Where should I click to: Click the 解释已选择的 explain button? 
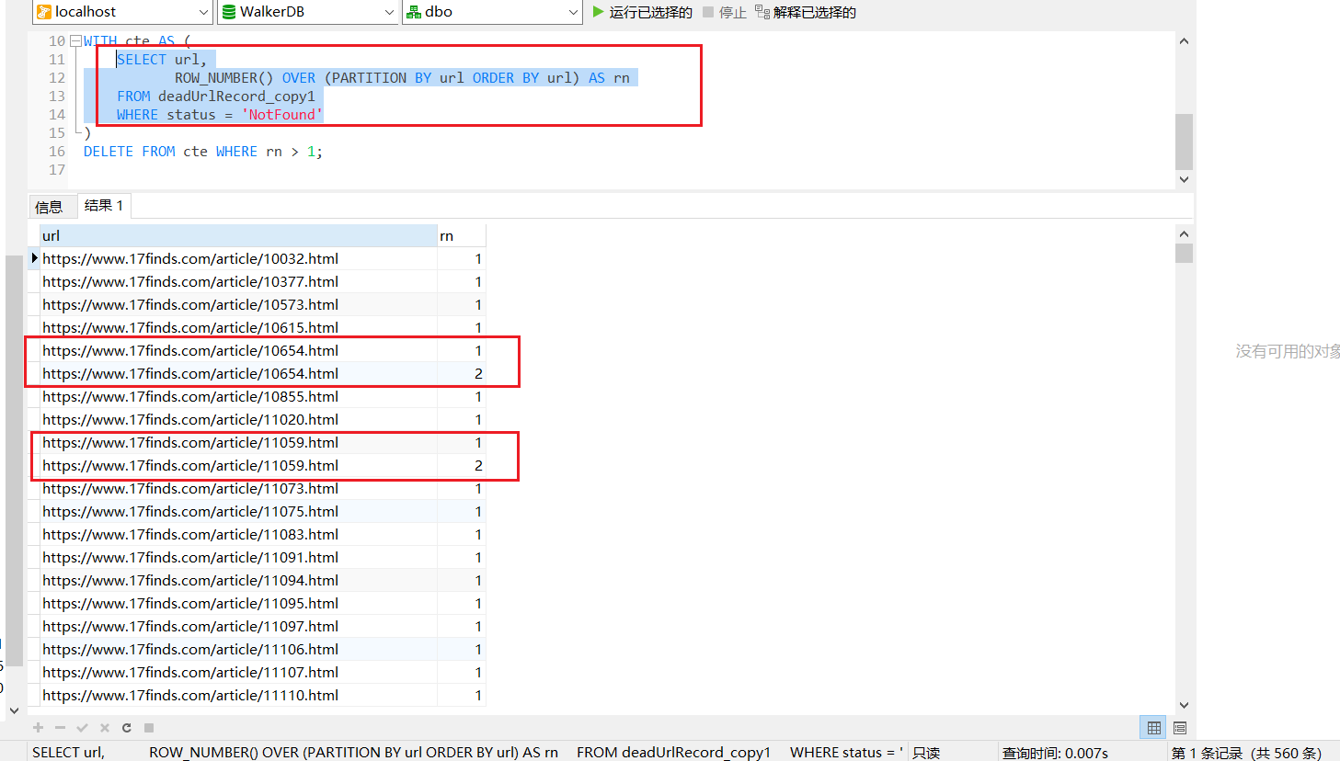[806, 12]
